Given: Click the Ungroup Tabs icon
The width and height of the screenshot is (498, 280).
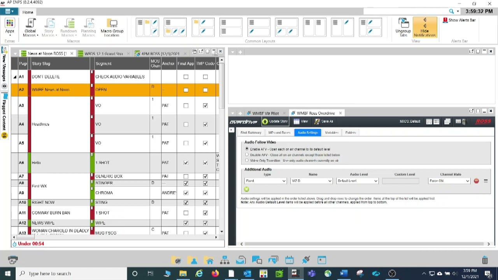Looking at the screenshot, I should coord(403,28).
